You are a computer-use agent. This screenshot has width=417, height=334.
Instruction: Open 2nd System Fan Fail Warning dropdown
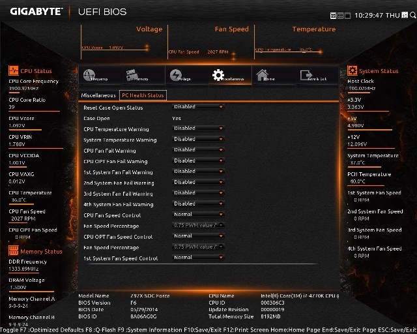pyautogui.click(x=198, y=182)
